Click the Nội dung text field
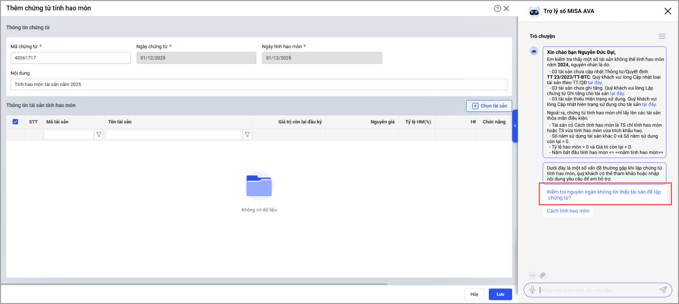The height and width of the screenshot is (304, 679). 259,84
